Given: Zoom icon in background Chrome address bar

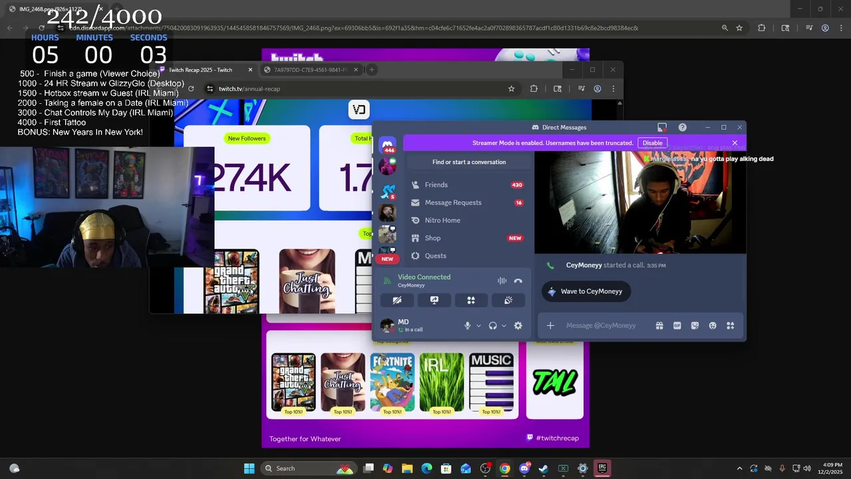Looking at the screenshot, I should (725, 28).
